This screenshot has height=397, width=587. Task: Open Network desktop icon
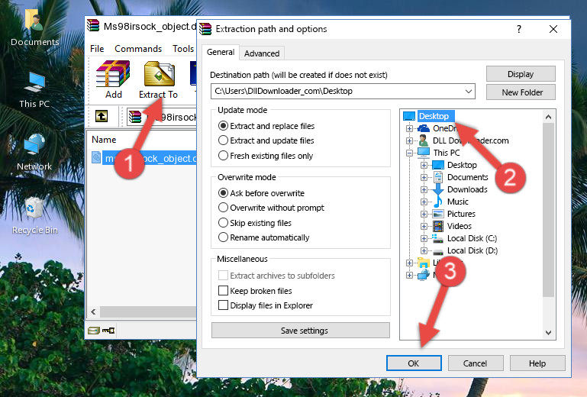34,144
